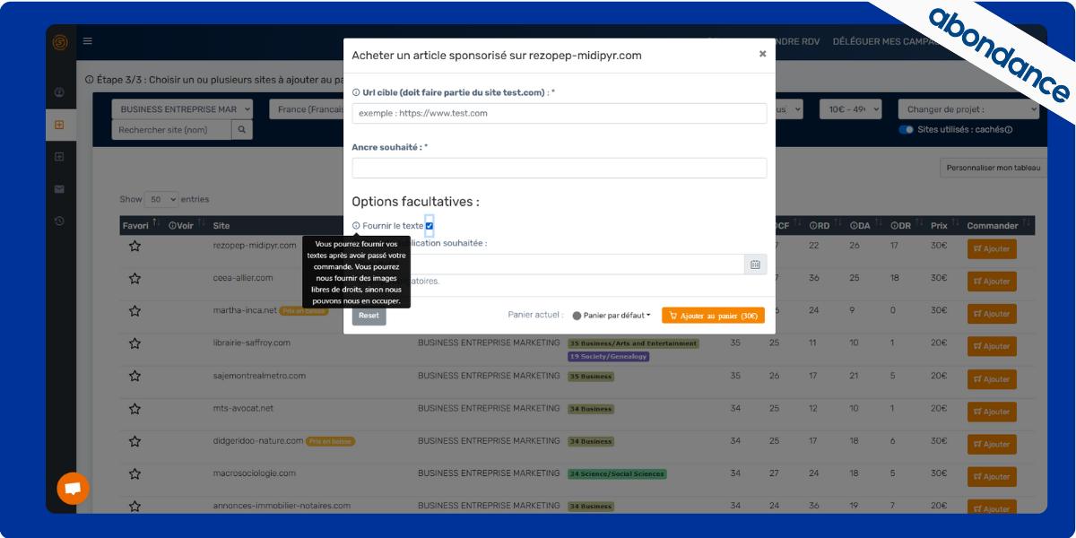Star the ceea-allier.com row as favorite

pos(134,278)
